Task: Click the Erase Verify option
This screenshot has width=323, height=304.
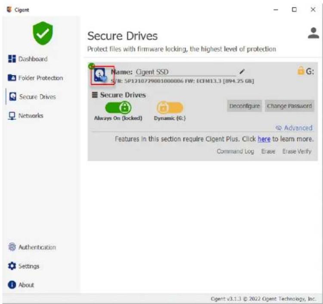Action: pos(297,152)
